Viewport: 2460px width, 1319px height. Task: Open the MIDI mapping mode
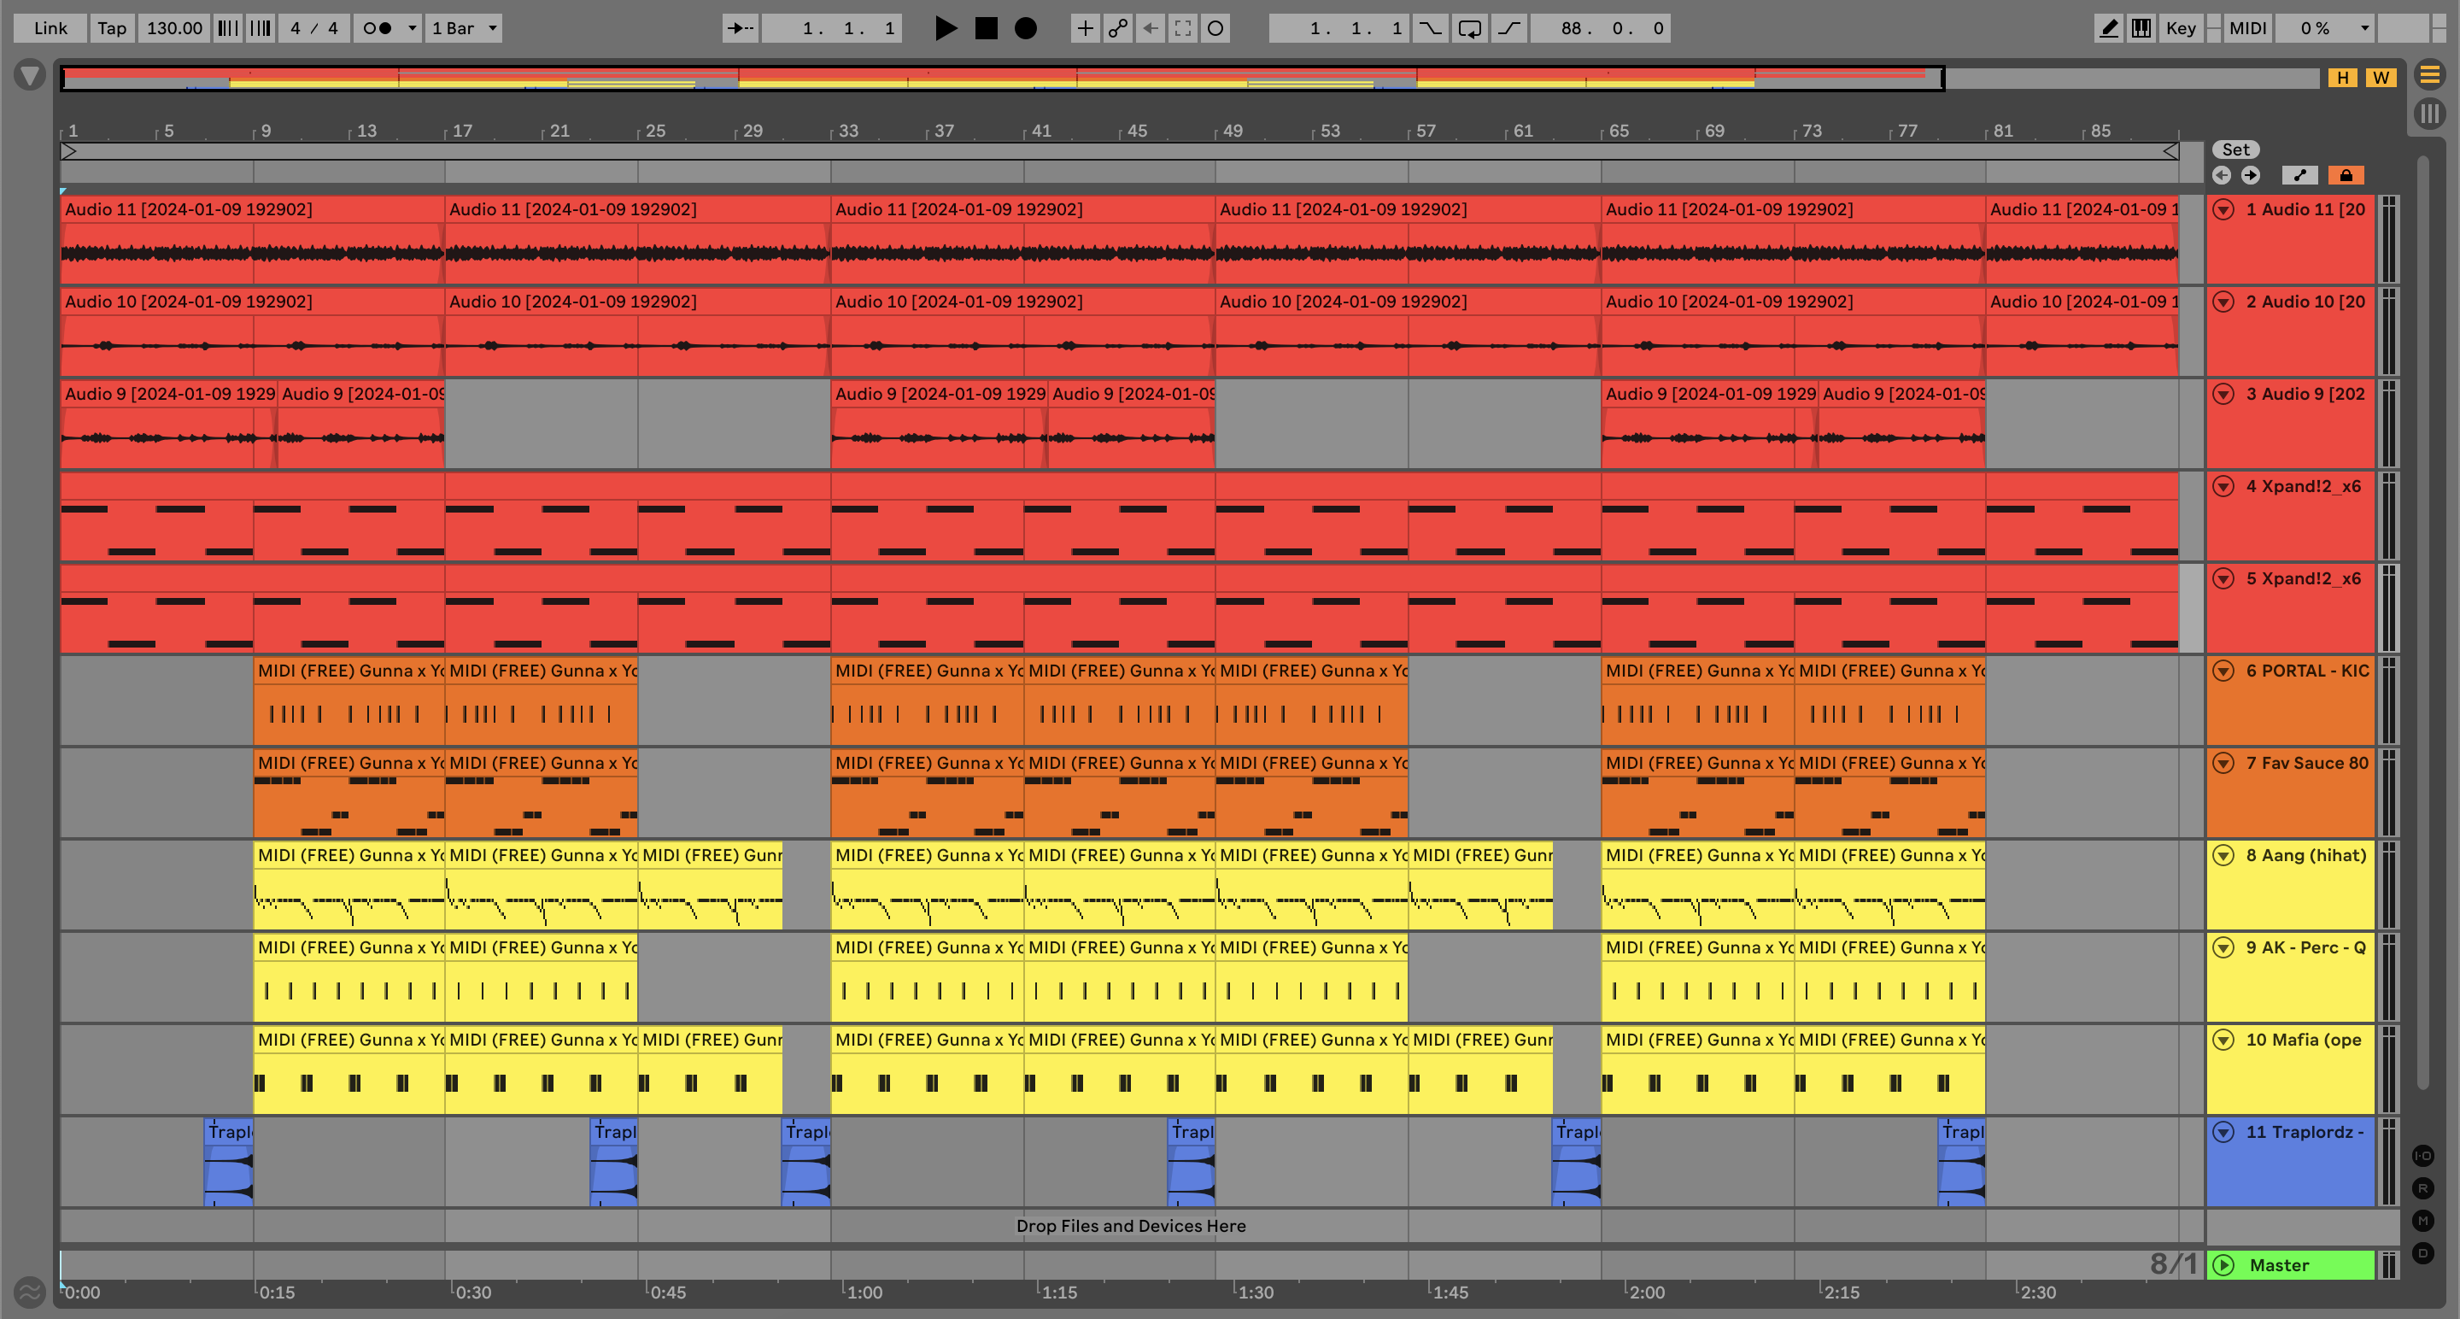[2247, 29]
